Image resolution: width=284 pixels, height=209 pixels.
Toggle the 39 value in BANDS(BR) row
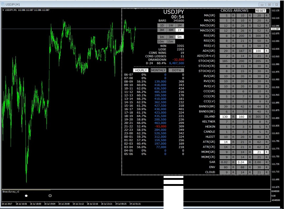[x=225, y=107]
